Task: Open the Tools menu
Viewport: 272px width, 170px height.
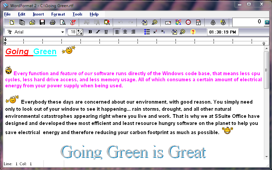Action: [77, 14]
